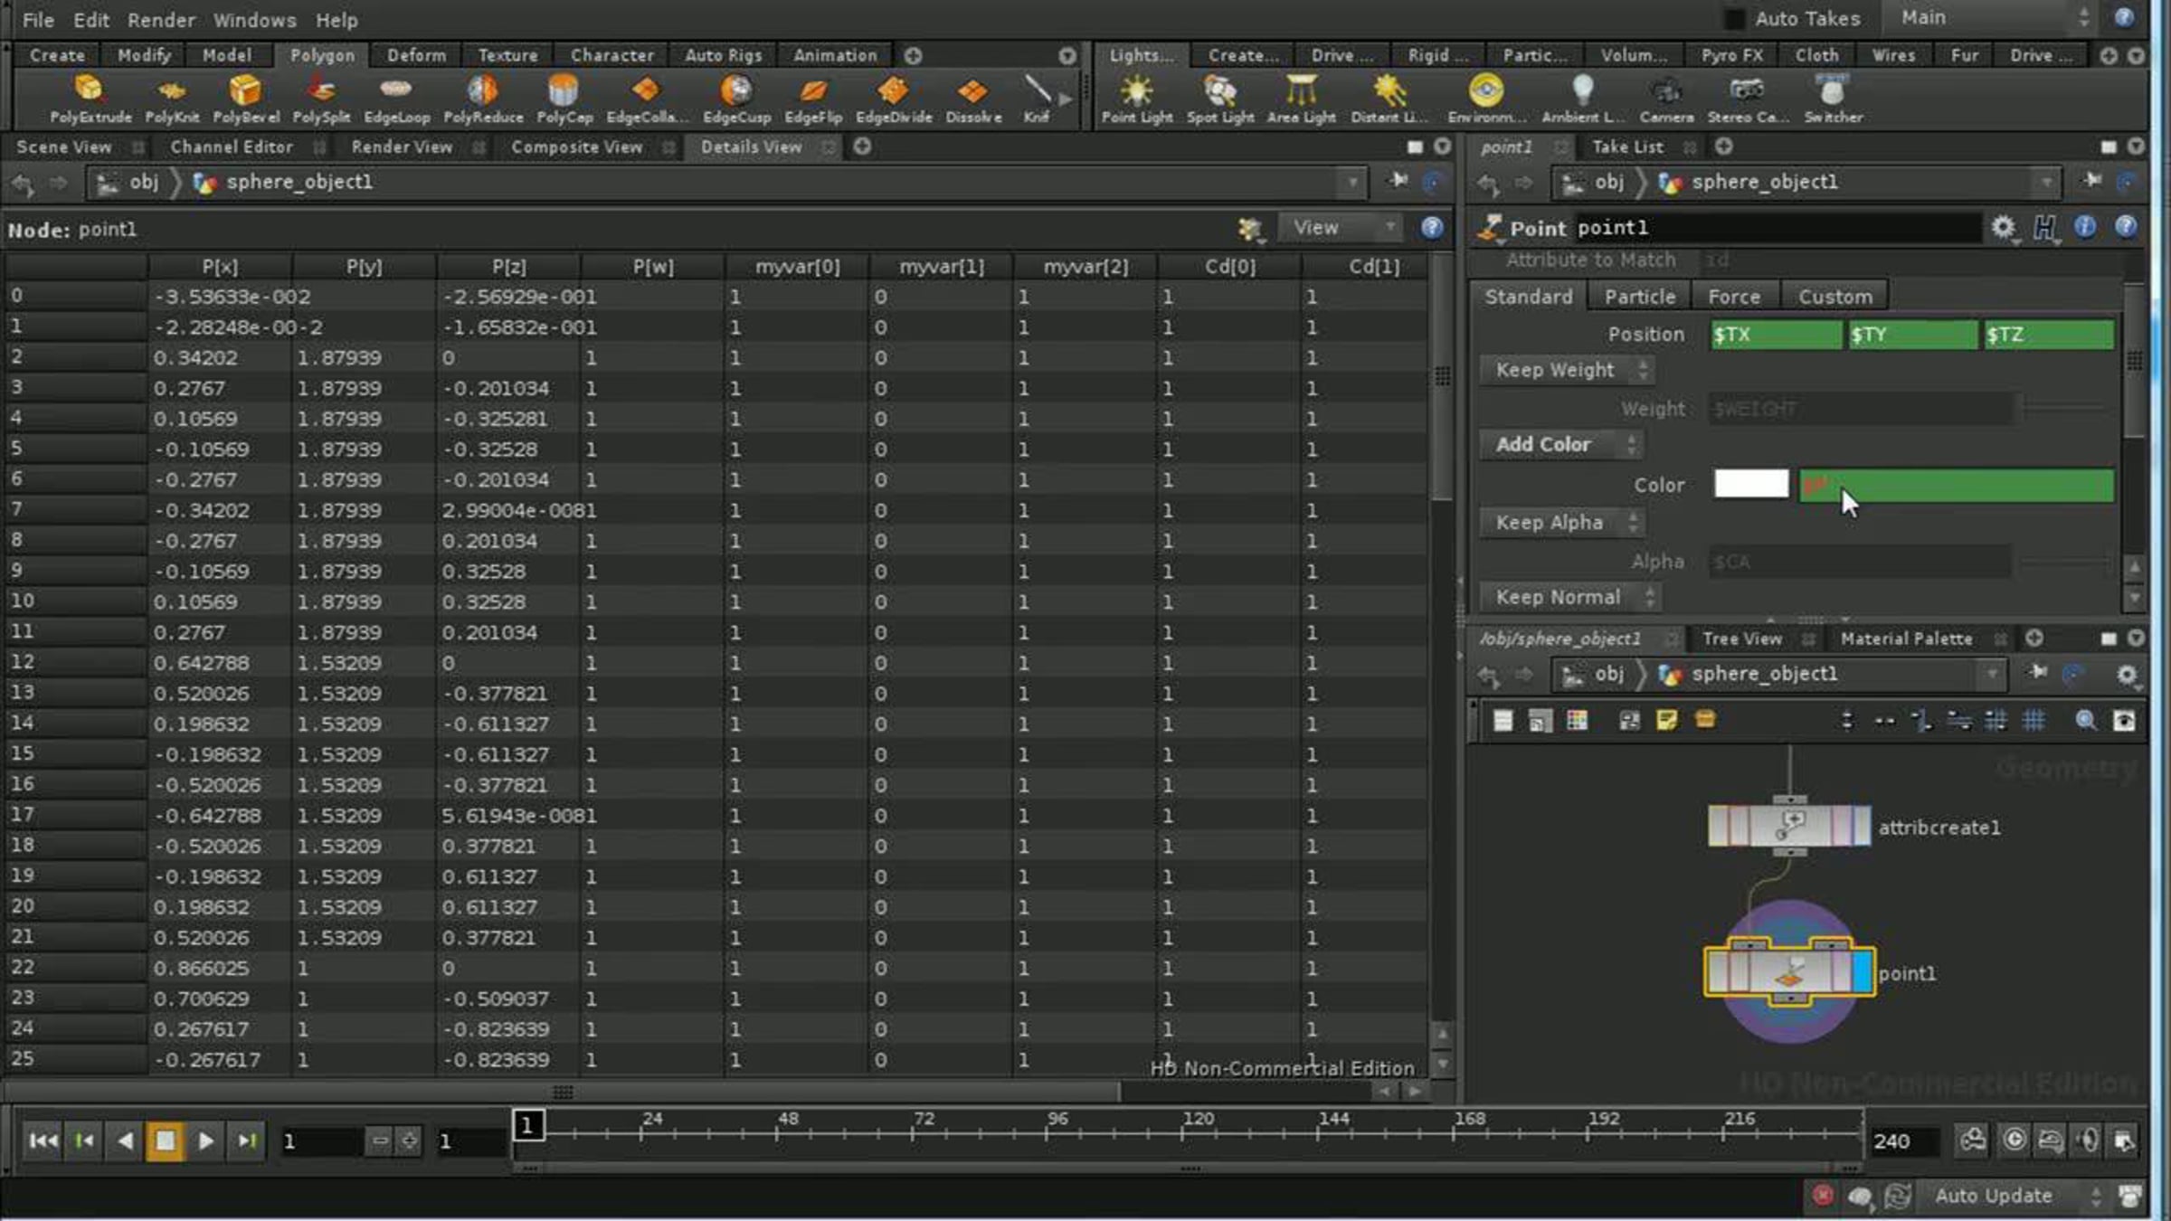
Task: Toggle display flag on point1 node
Action: pyautogui.click(x=1862, y=973)
